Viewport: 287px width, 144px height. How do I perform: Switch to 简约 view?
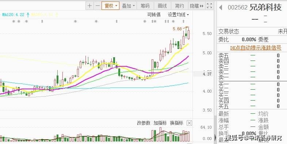(179, 6)
